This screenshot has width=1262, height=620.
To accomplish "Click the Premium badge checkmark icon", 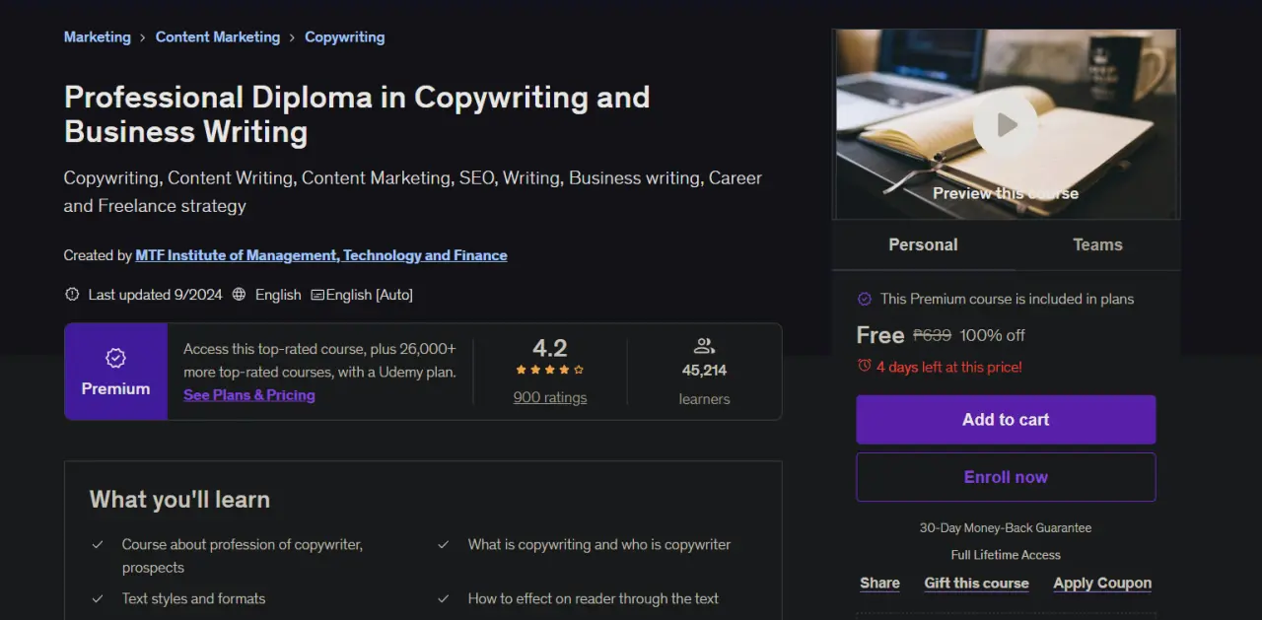I will tap(115, 358).
